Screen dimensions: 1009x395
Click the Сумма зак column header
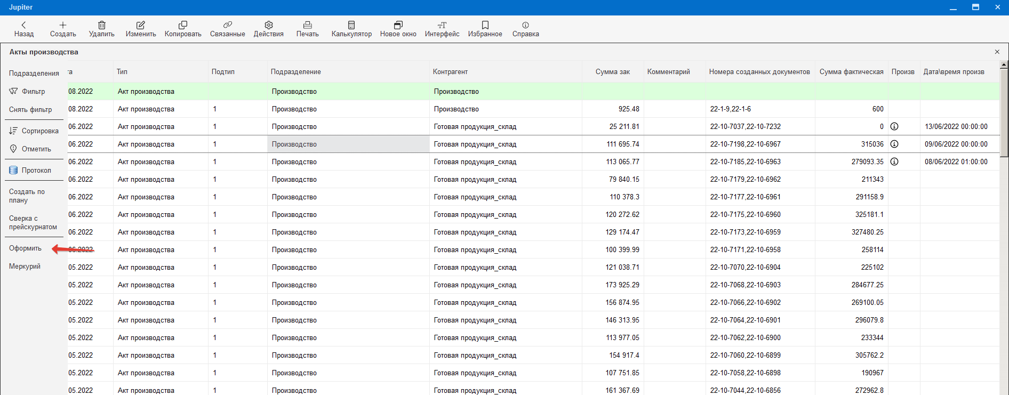coord(613,71)
